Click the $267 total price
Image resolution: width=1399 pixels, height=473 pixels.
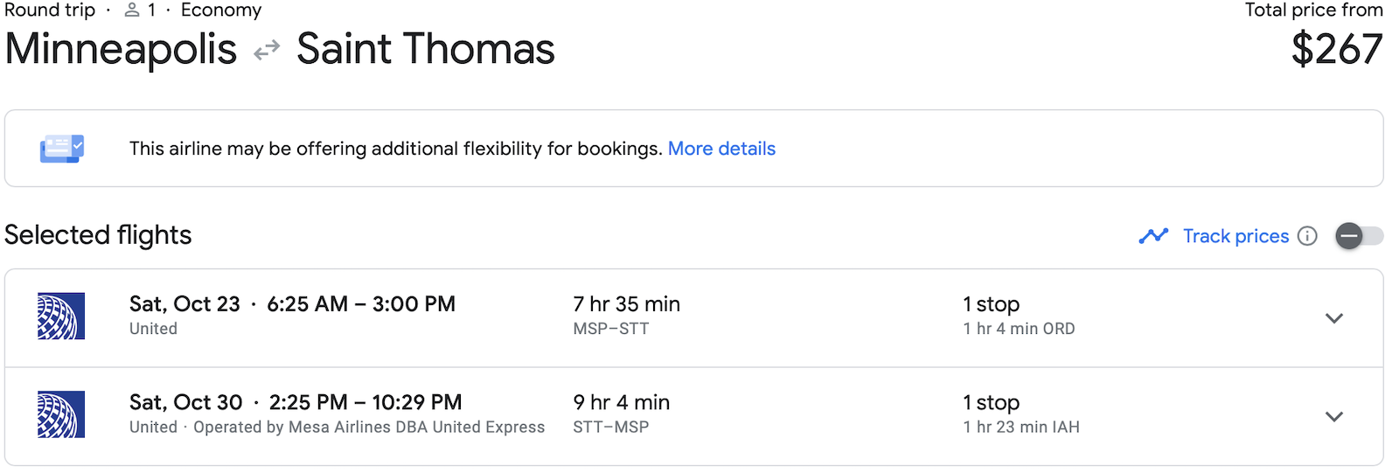coord(1337,49)
